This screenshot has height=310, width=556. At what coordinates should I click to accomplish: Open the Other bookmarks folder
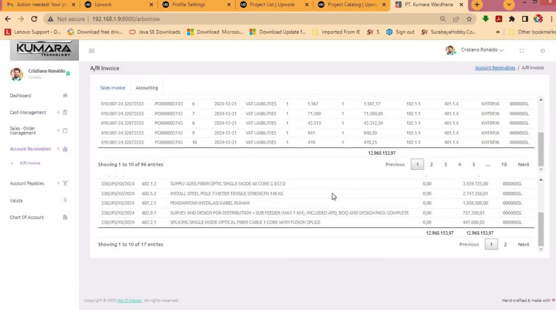(532, 32)
